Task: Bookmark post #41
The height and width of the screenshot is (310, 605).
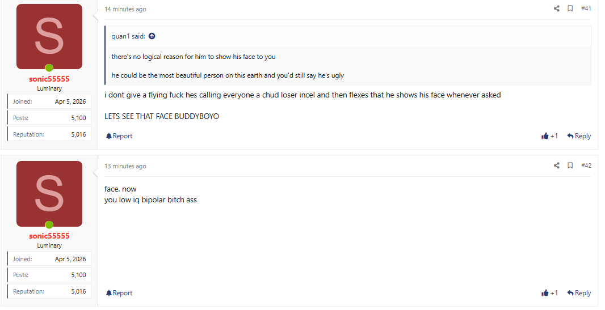Action: pyautogui.click(x=570, y=9)
